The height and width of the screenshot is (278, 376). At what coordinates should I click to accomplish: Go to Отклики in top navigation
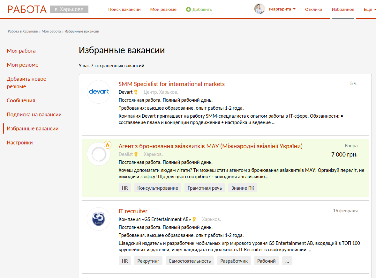pyautogui.click(x=313, y=10)
